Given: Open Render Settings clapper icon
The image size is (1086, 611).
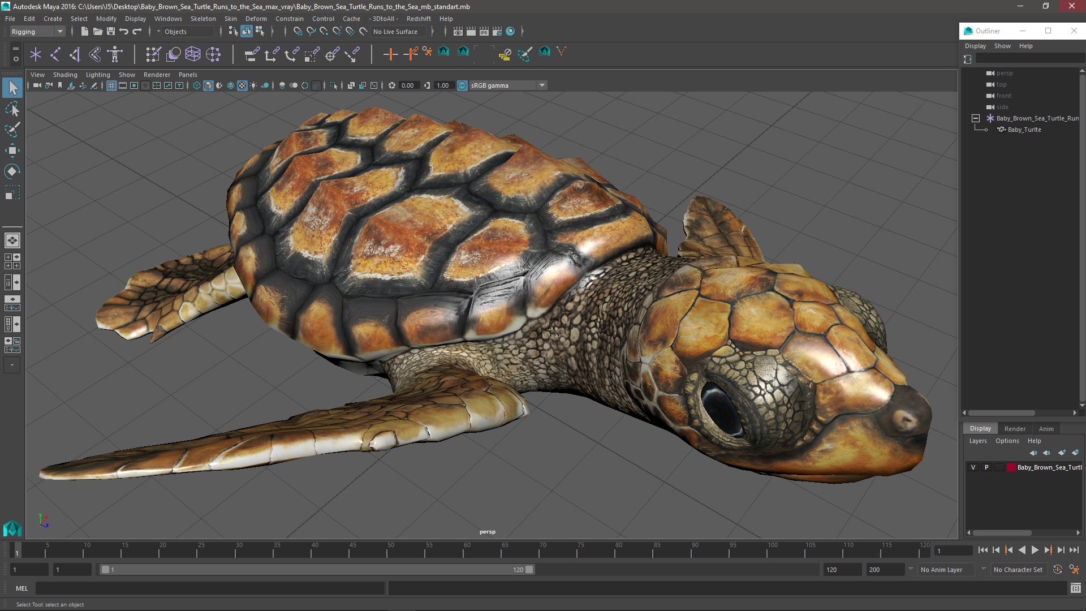Looking at the screenshot, I should tap(497, 32).
